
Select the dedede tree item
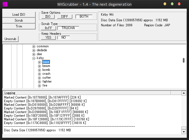click(x=42, y=50)
